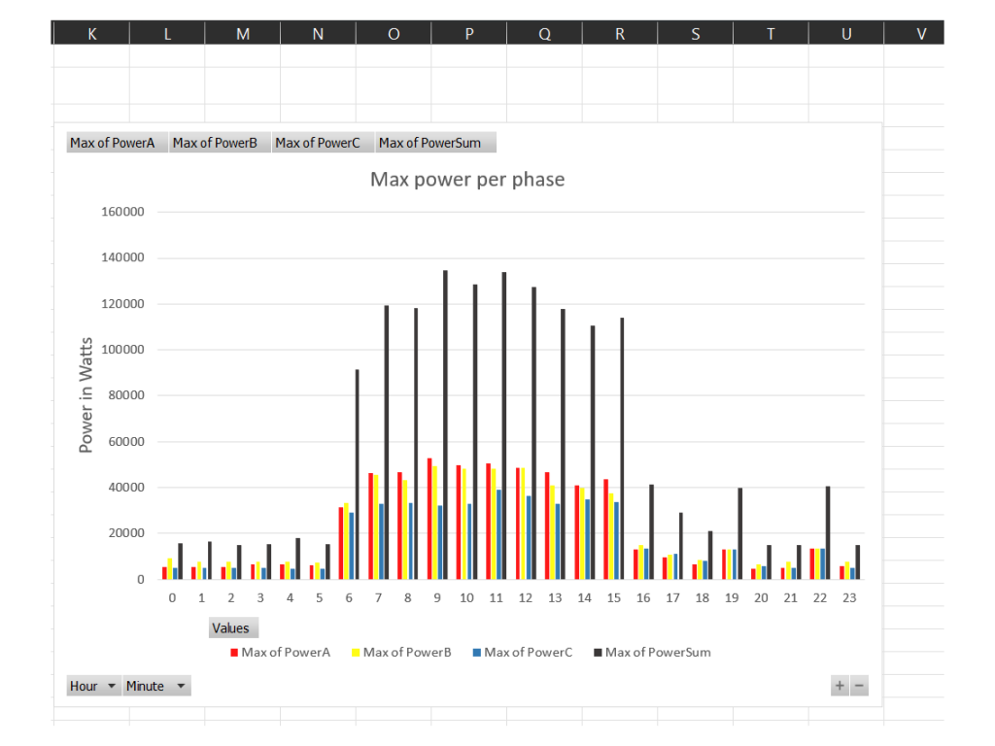
Task: Select column Q header
Action: coord(544,34)
